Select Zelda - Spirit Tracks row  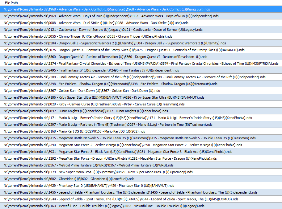click(141, 199)
